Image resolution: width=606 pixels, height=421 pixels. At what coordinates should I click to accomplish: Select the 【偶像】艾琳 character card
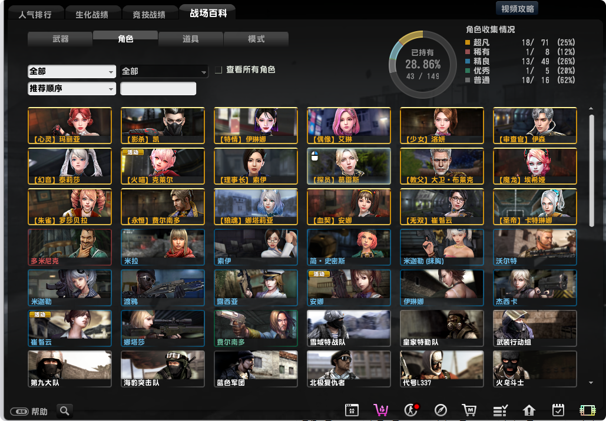349,125
